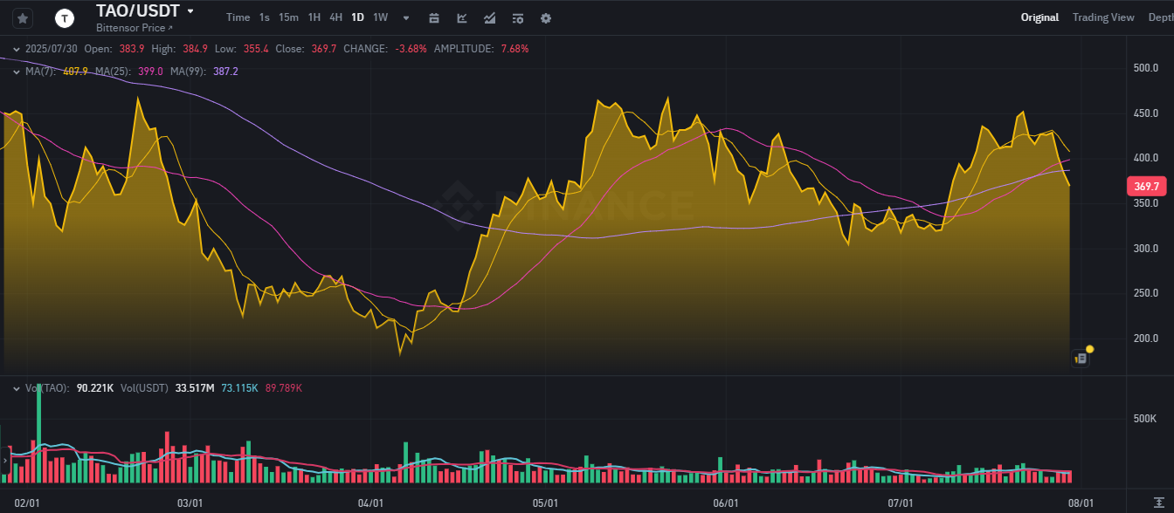The width and height of the screenshot is (1174, 513).
Task: Open the technical indicators icon
Action: coord(462,17)
